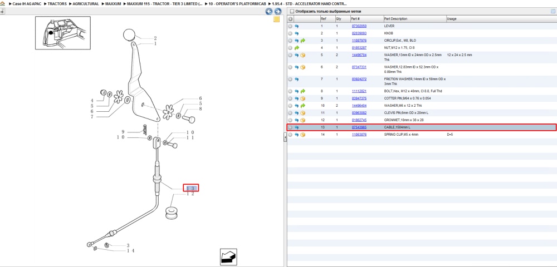Image resolution: width=557 pixels, height=267 pixels.
Task: Click '12 x 24 x 2.5 mm' usage cell
Action: pos(460,55)
